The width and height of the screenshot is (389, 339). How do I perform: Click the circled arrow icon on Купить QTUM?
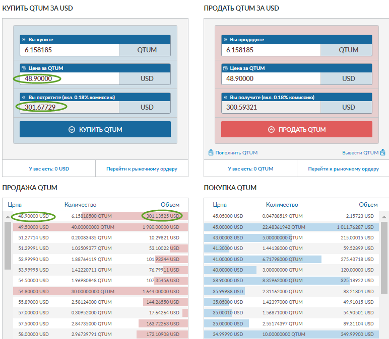[x=72, y=129]
